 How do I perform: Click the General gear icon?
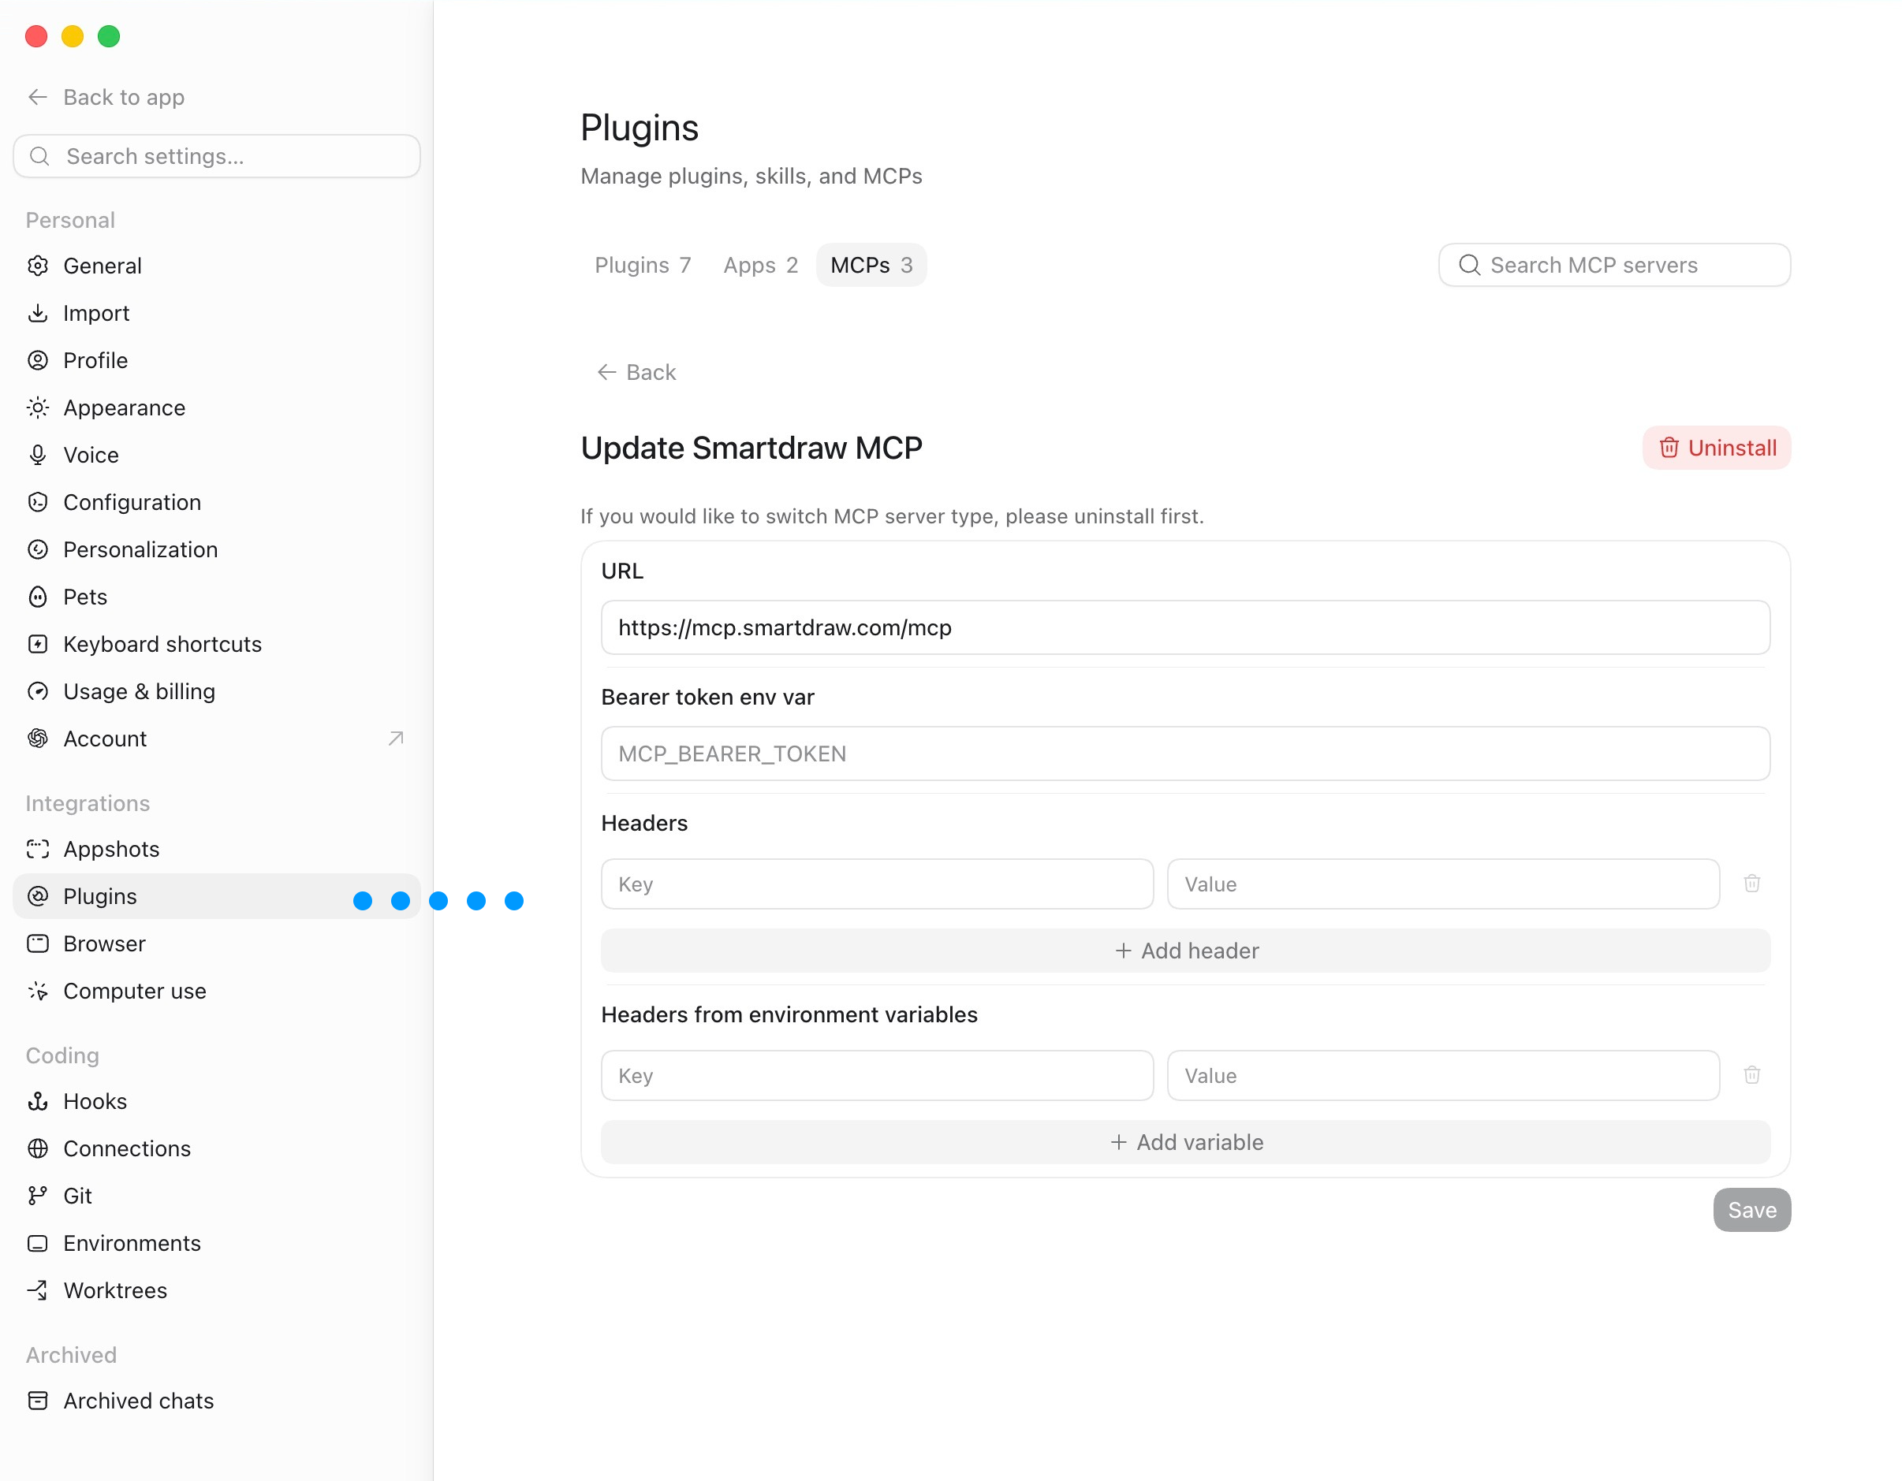[37, 266]
